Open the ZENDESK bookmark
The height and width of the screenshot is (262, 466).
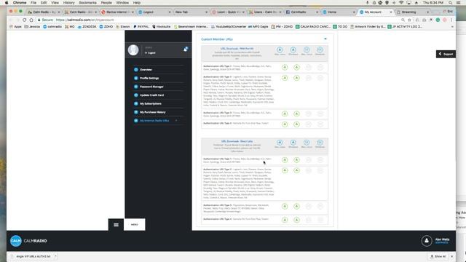coord(87,27)
